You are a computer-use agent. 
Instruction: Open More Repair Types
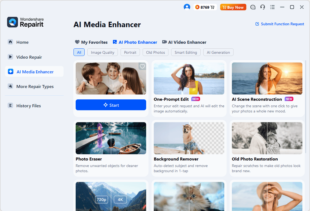pyautogui.click(x=35, y=87)
